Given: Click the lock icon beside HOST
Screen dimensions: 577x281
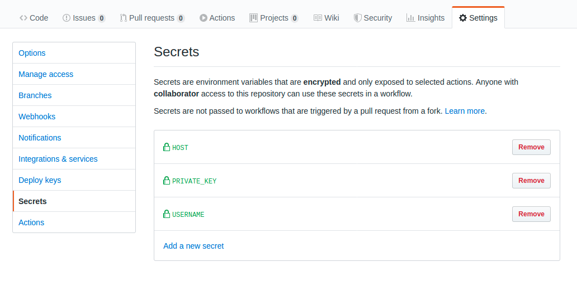Looking at the screenshot, I should 167,147.
